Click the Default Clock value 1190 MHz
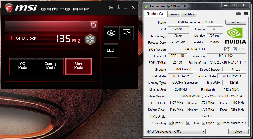 (176, 110)
